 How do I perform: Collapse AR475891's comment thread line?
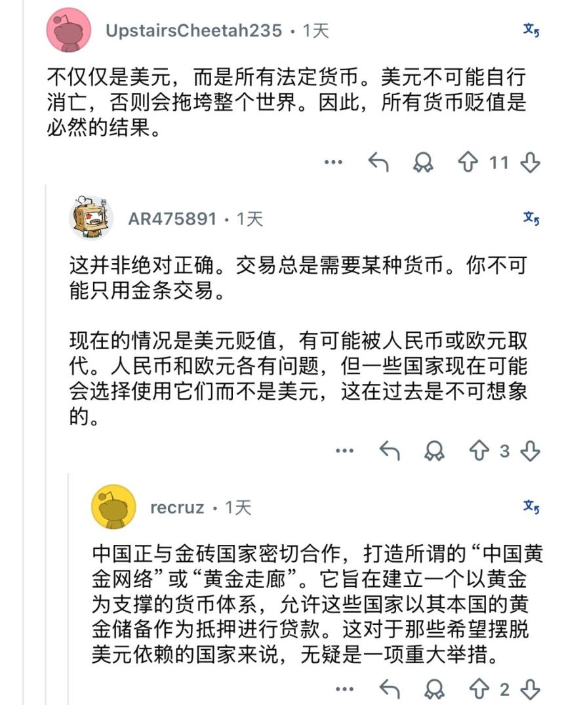[46, 328]
